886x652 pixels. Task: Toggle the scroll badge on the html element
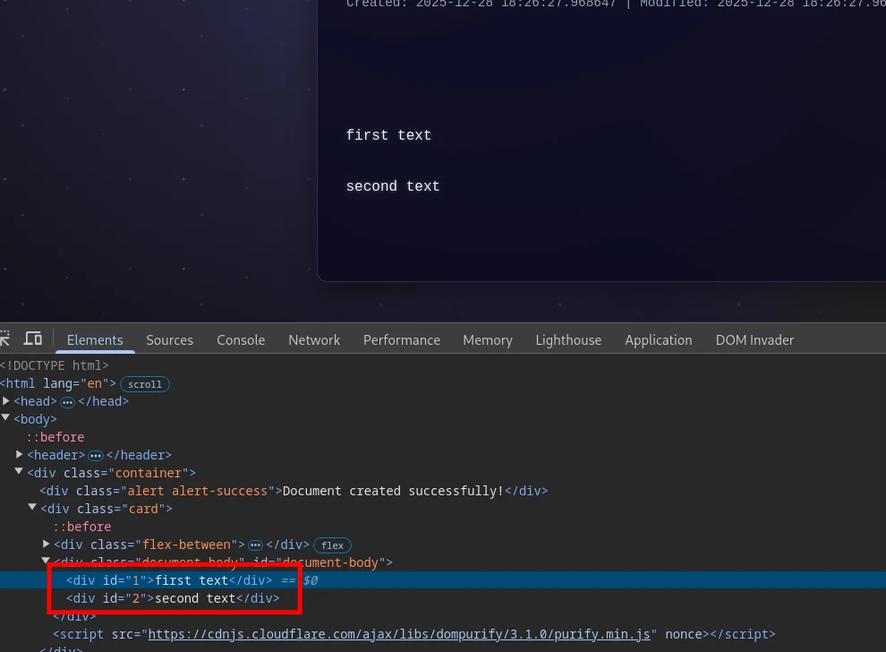pyautogui.click(x=145, y=384)
